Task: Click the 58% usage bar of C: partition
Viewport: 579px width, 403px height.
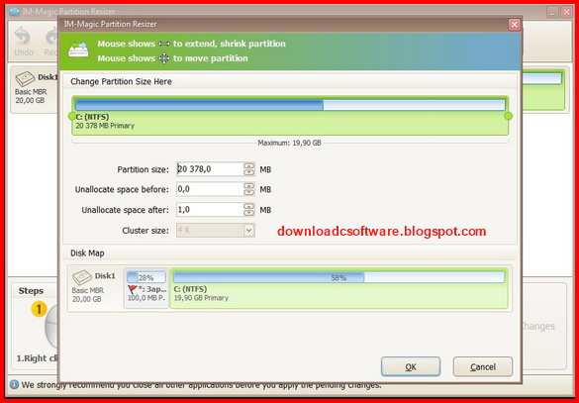Action: 338,278
